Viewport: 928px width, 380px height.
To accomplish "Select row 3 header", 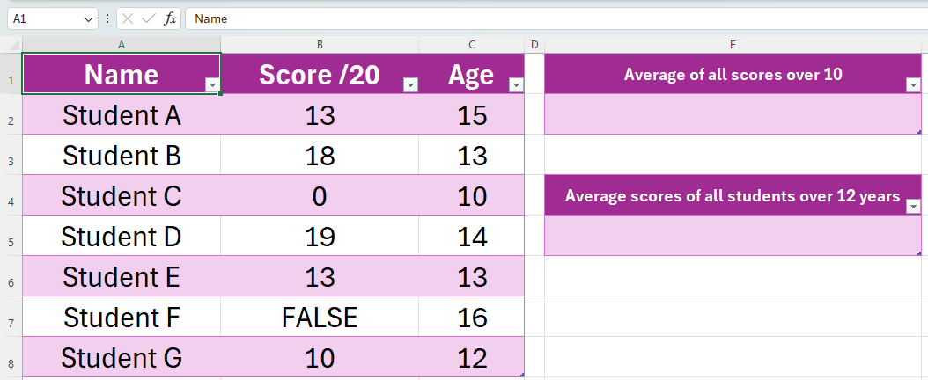I will [11, 156].
